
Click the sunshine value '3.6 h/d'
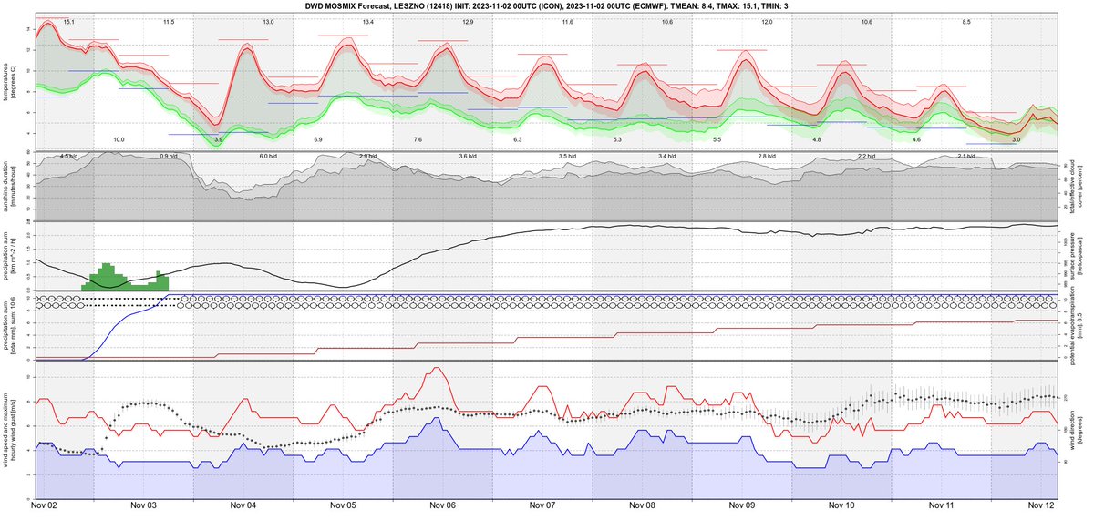pos(468,157)
